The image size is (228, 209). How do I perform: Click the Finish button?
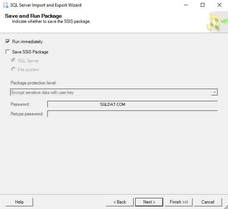(179, 202)
